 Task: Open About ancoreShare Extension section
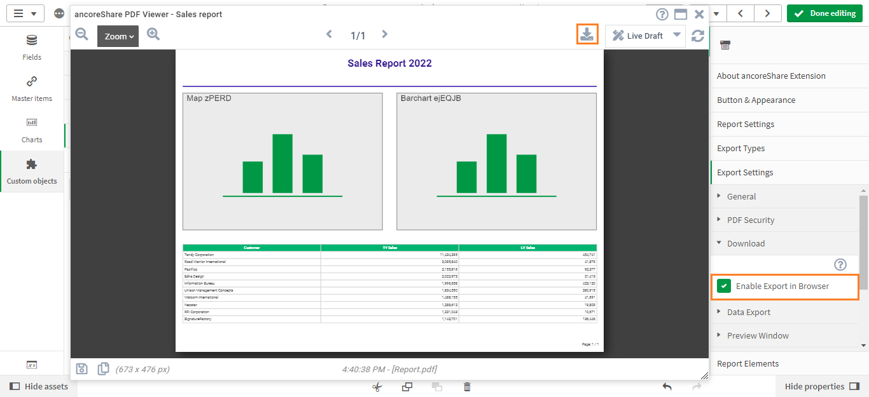pyautogui.click(x=789, y=76)
